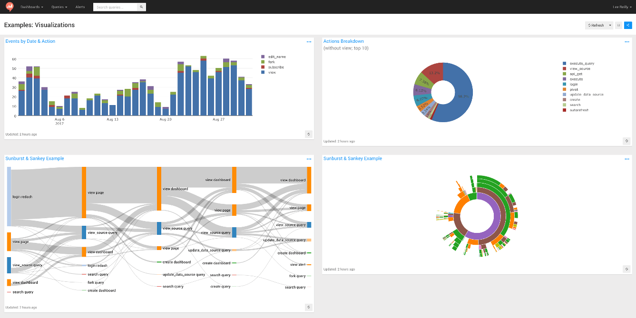
Task: Refresh the Events by Date & Action widget
Action: click(308, 134)
